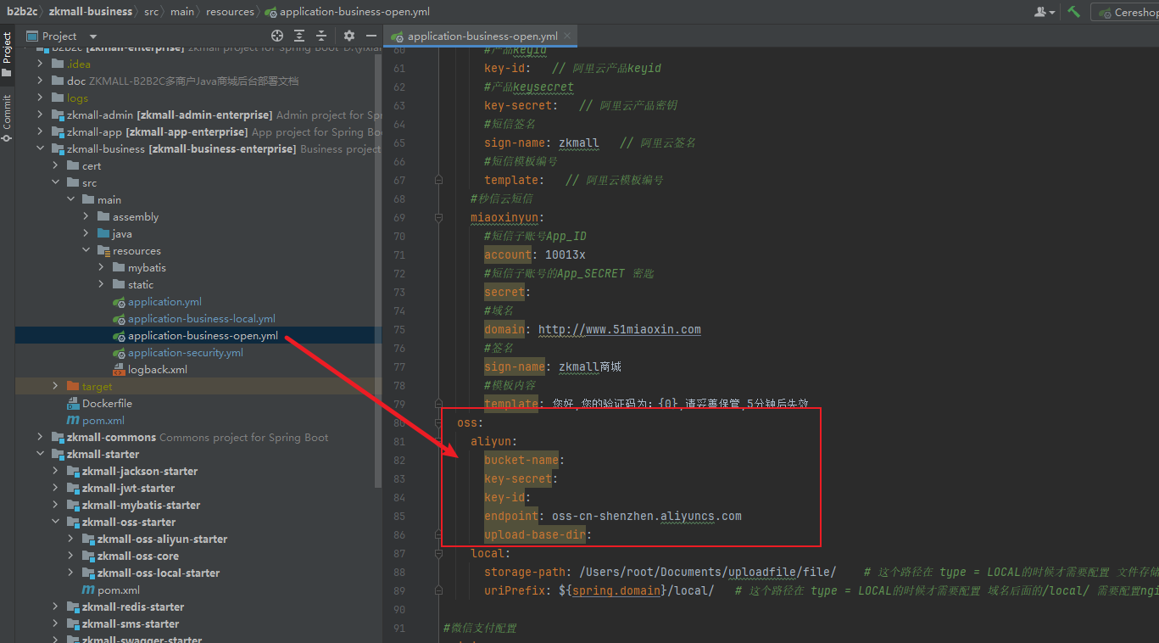Expand the zkmall-app module
Viewport: 1159px width, 643px height.
point(41,132)
